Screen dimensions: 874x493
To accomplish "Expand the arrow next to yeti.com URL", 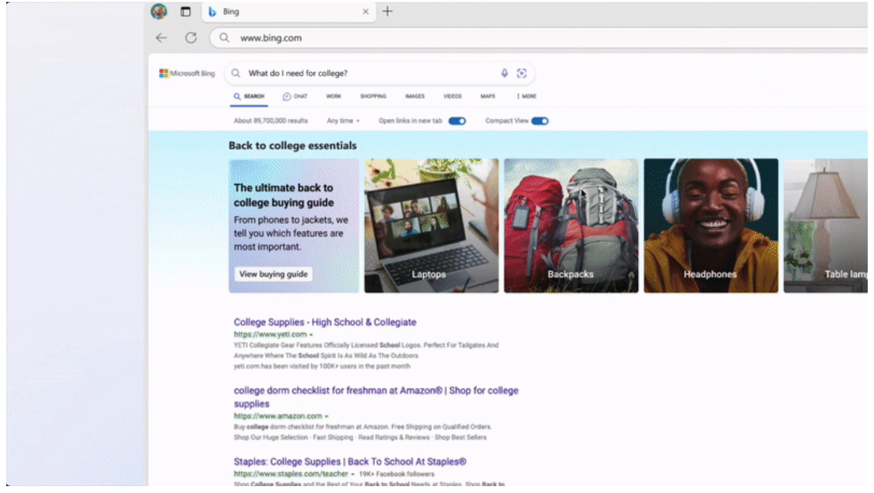I will (311, 335).
